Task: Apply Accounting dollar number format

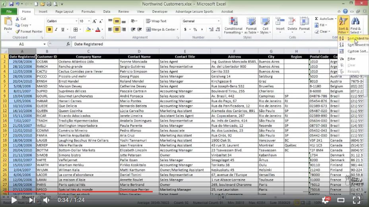Action: click(x=185, y=29)
